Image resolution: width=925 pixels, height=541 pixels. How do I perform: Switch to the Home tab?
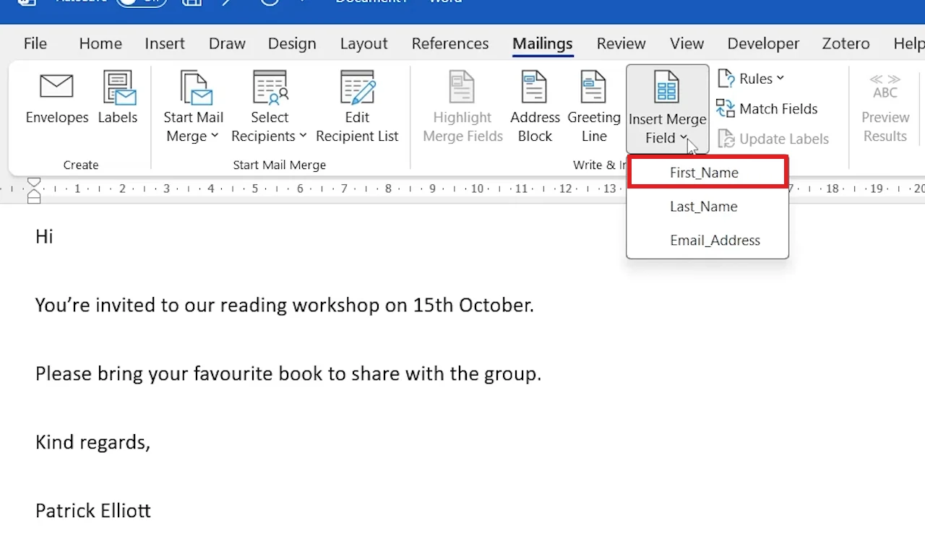coord(100,43)
